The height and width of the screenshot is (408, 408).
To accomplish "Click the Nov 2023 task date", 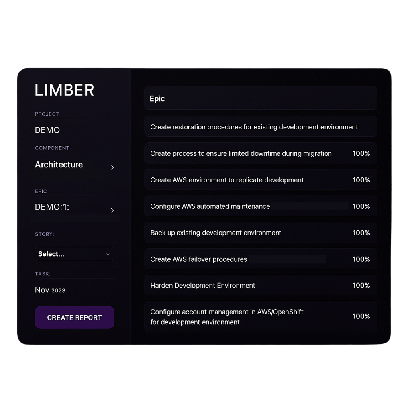I will tap(50, 290).
